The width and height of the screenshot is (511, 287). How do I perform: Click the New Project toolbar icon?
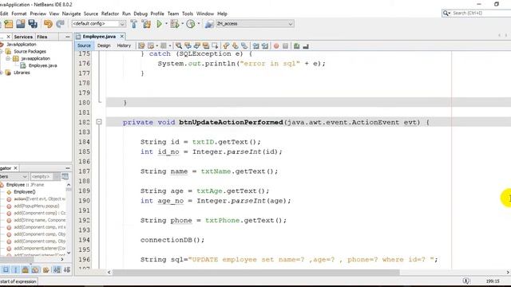(9, 24)
